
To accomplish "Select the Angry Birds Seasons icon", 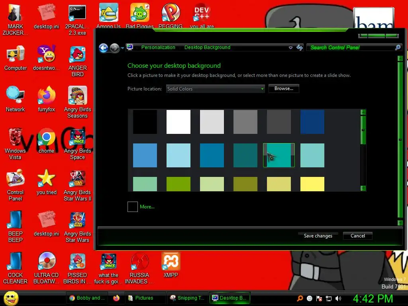I will (x=78, y=102).
